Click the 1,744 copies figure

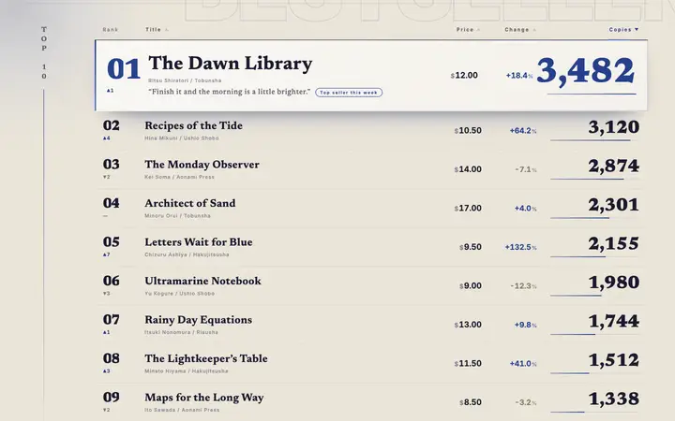(x=614, y=321)
